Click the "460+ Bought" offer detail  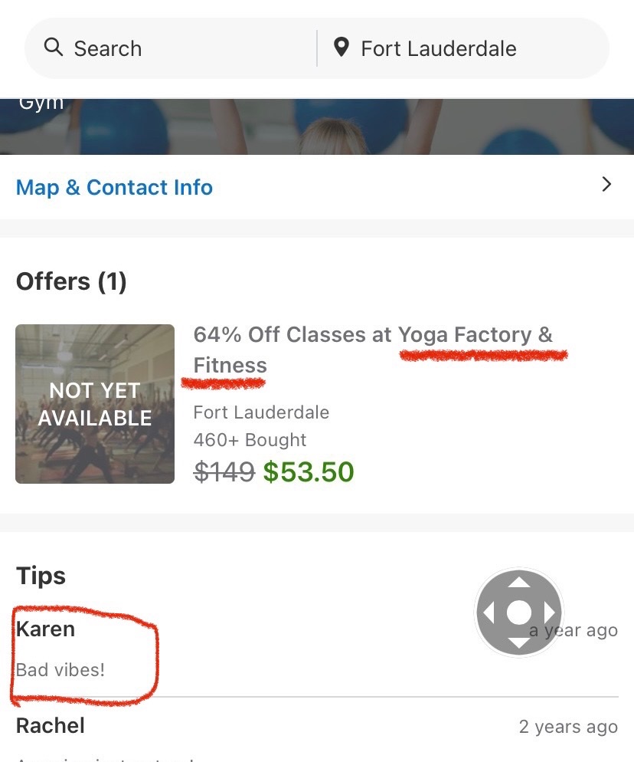[250, 440]
